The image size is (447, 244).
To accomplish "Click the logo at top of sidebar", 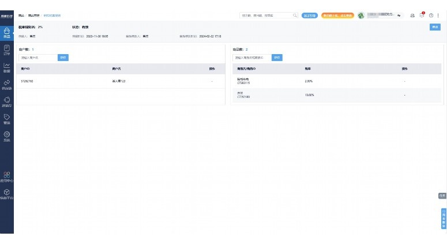I will tap(7, 16).
